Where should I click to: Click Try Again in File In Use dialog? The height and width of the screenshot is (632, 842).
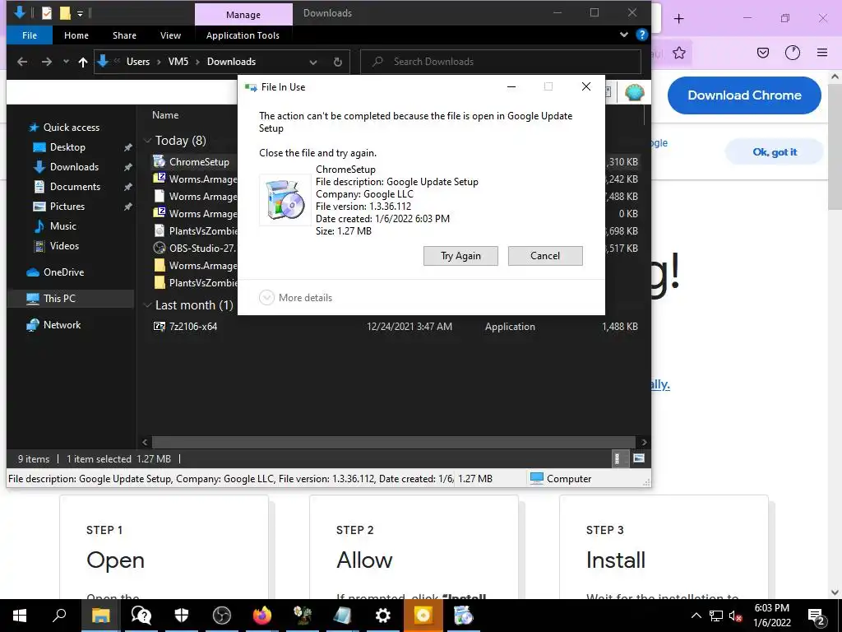(460, 256)
